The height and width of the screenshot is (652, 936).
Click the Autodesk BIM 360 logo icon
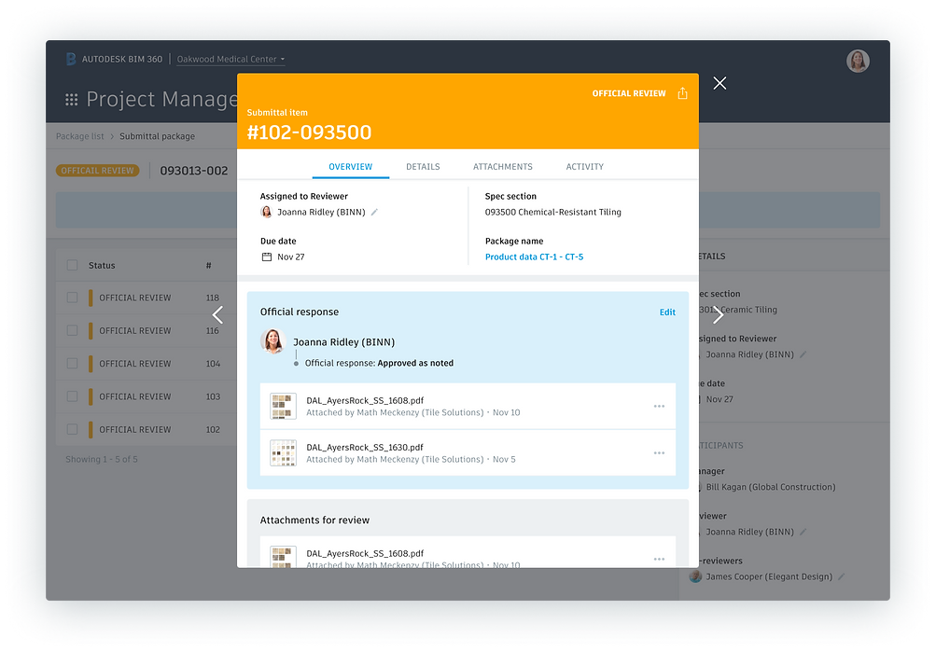point(70,59)
